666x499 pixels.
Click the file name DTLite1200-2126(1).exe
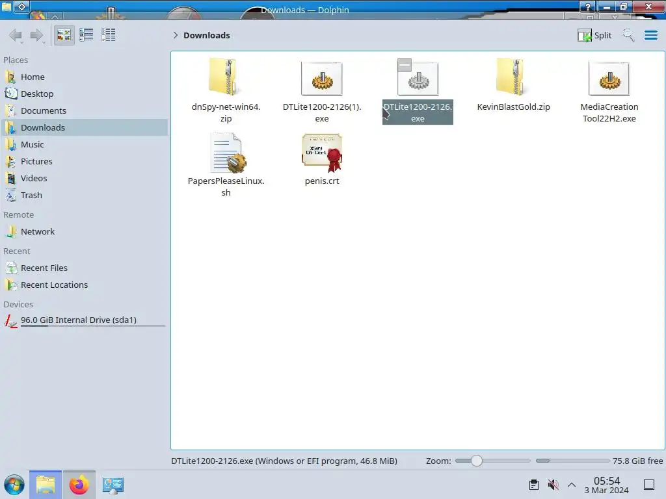[x=321, y=112]
